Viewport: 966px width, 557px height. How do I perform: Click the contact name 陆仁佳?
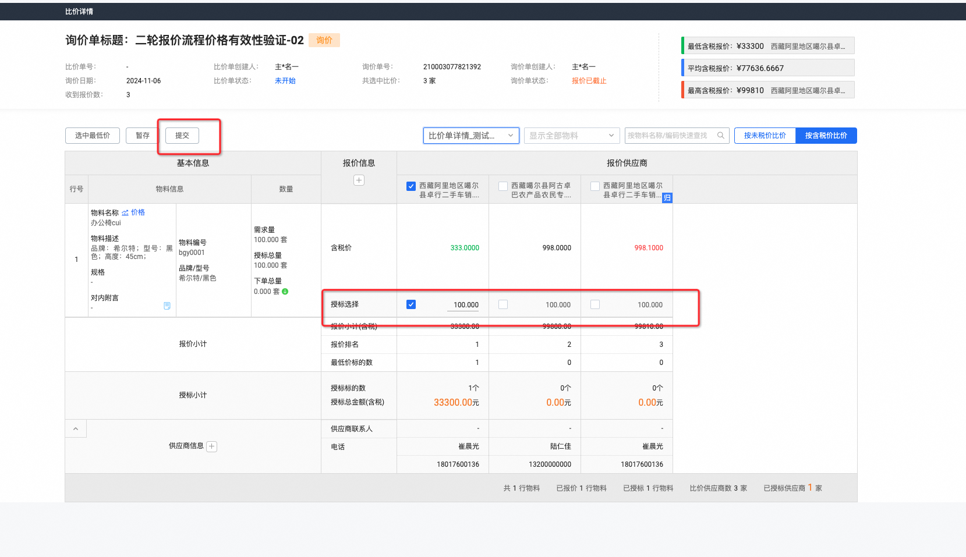[x=561, y=446]
